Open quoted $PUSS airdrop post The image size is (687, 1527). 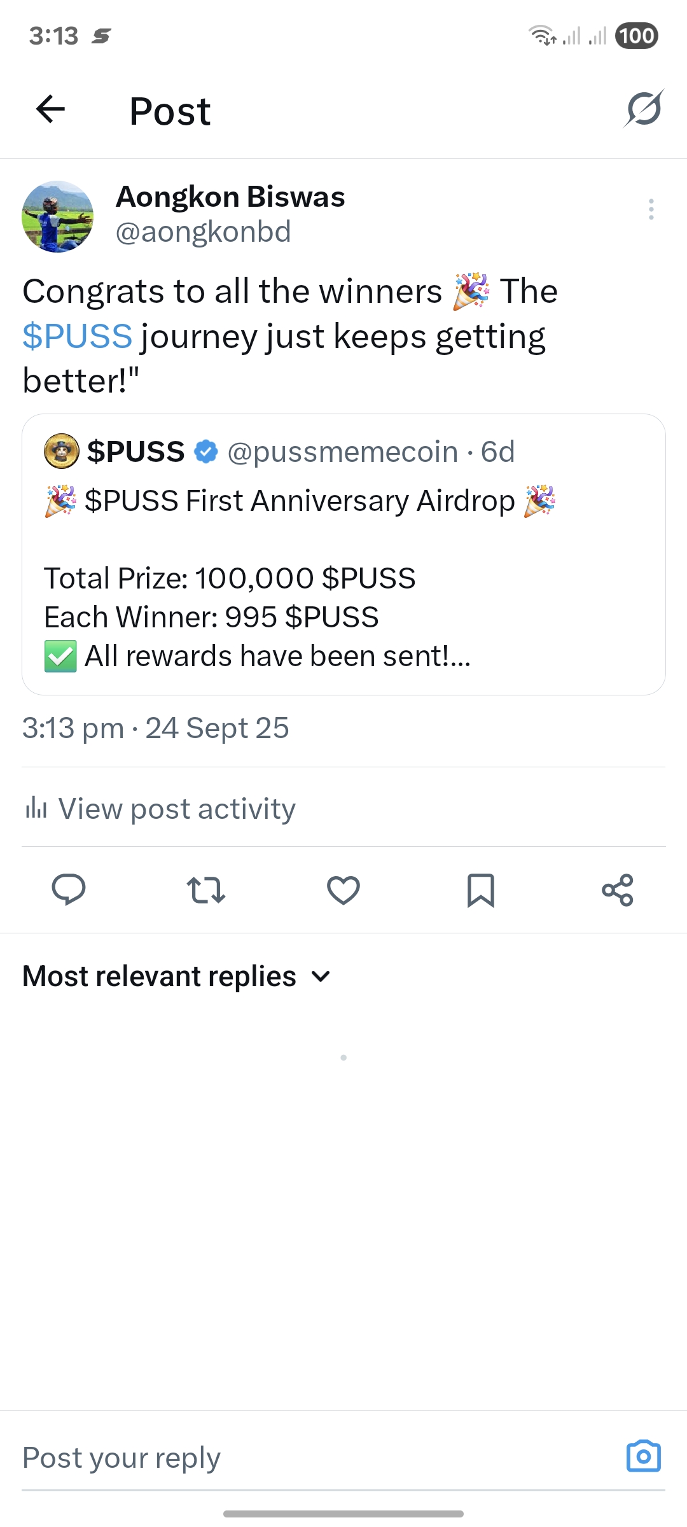[343, 579]
